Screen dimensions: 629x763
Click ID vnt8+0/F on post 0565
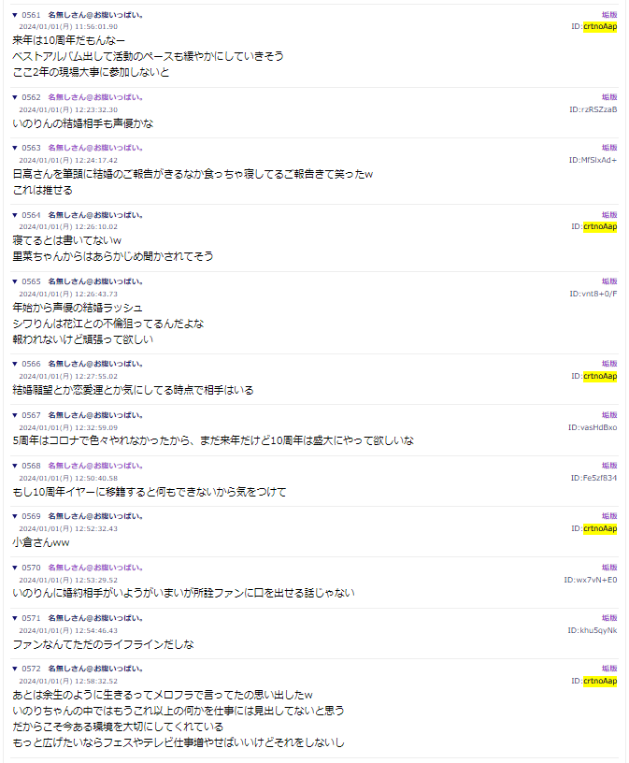tap(593, 294)
